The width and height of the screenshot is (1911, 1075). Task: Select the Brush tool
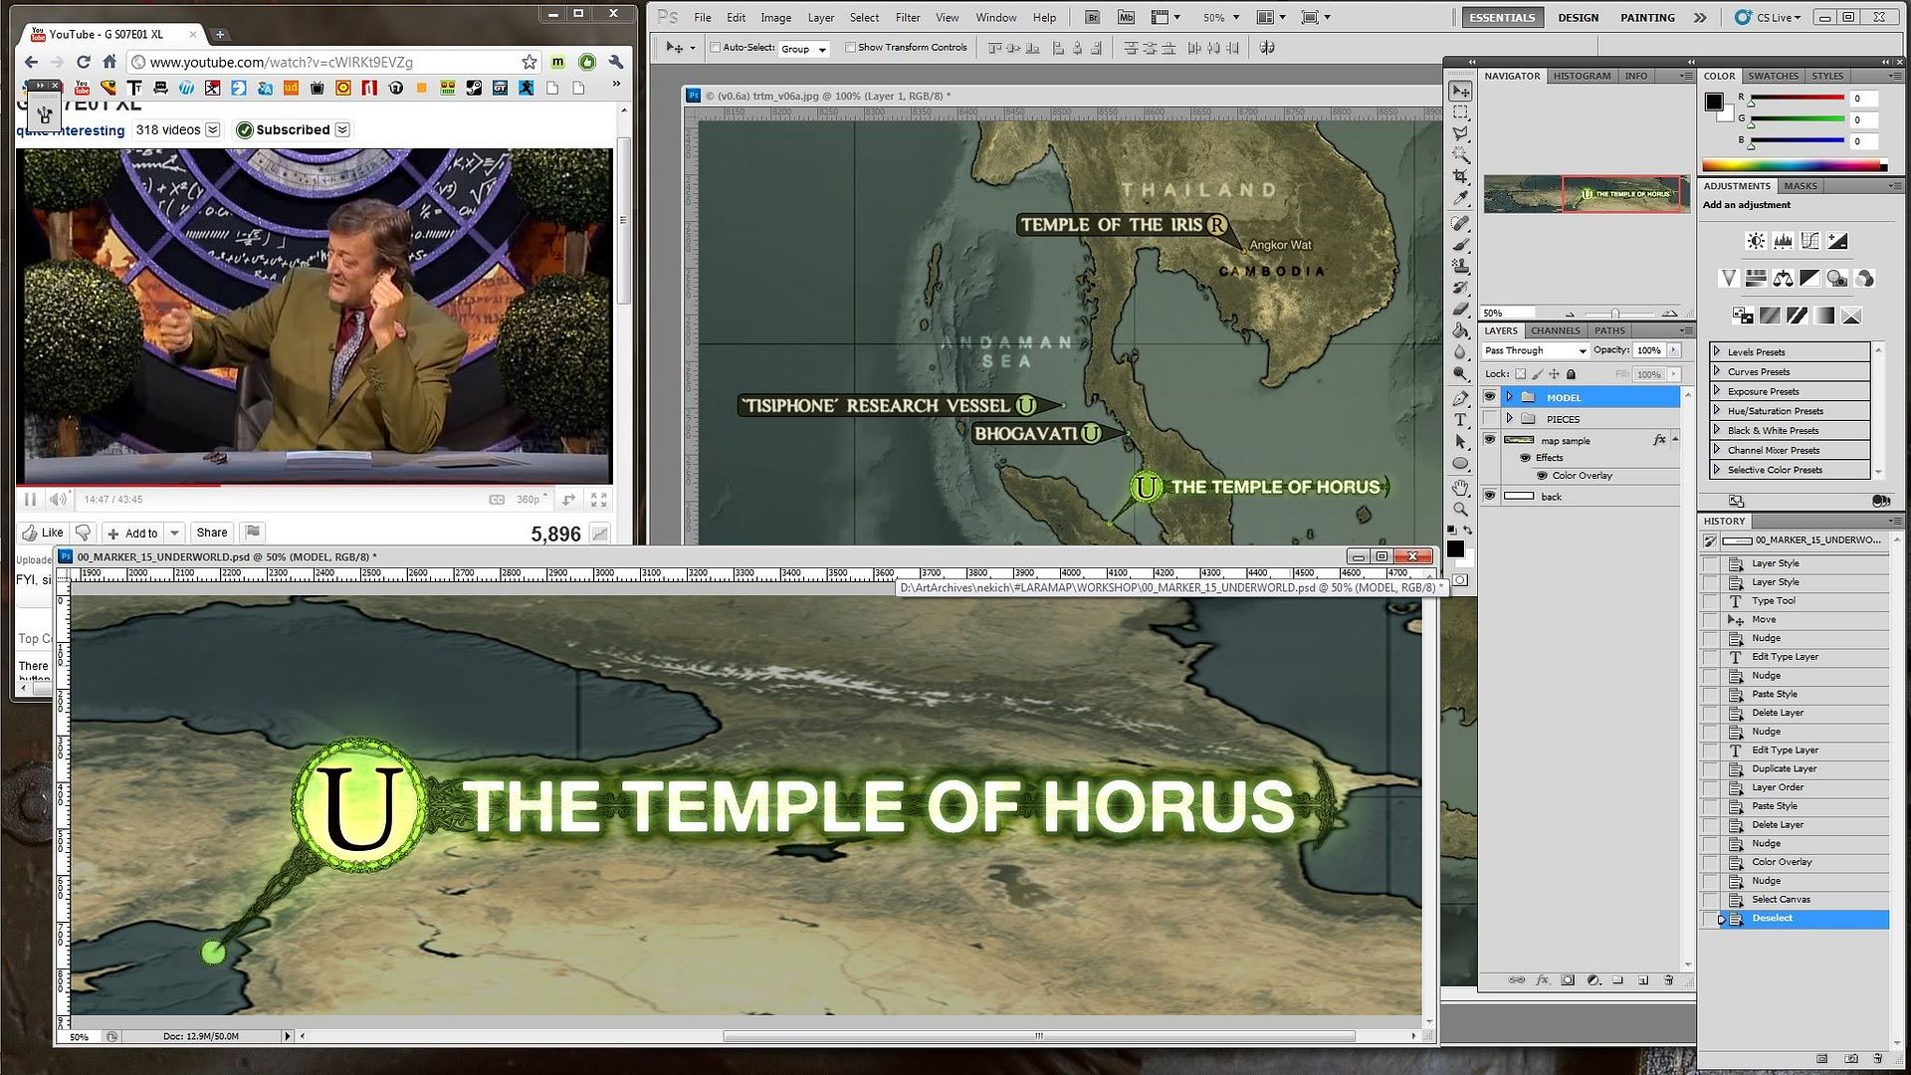point(1460,244)
